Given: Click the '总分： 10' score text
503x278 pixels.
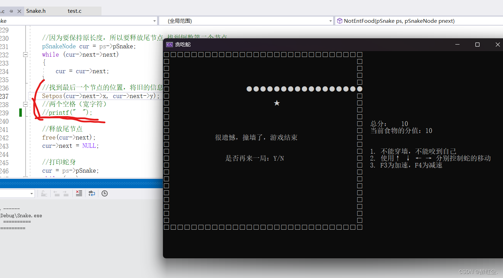Looking at the screenshot, I should coord(389,124).
